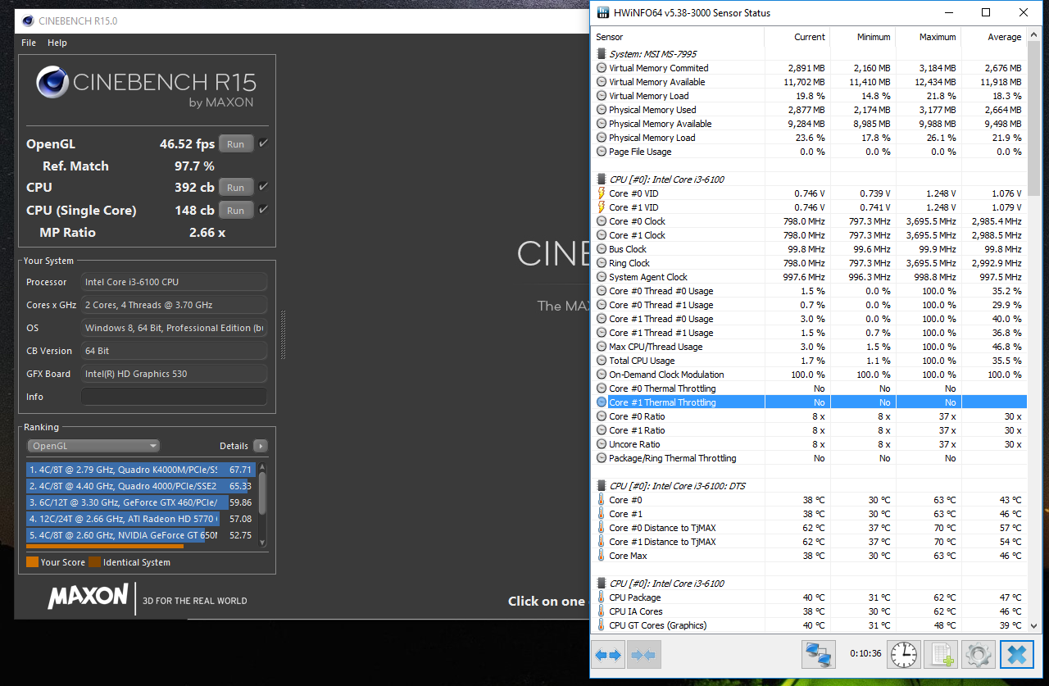Select CPU IA Cores row
The height and width of the screenshot is (686, 1049).
(809, 611)
